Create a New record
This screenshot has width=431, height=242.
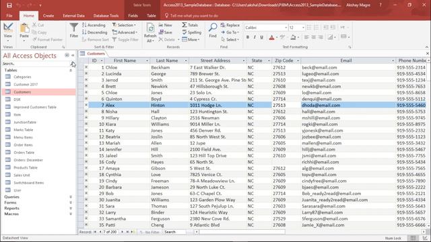click(165, 25)
